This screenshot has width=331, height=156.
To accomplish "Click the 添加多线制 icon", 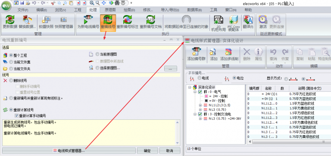I will click(229, 54).
